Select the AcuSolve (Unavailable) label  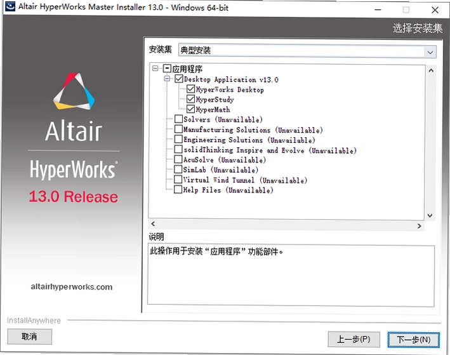click(225, 159)
